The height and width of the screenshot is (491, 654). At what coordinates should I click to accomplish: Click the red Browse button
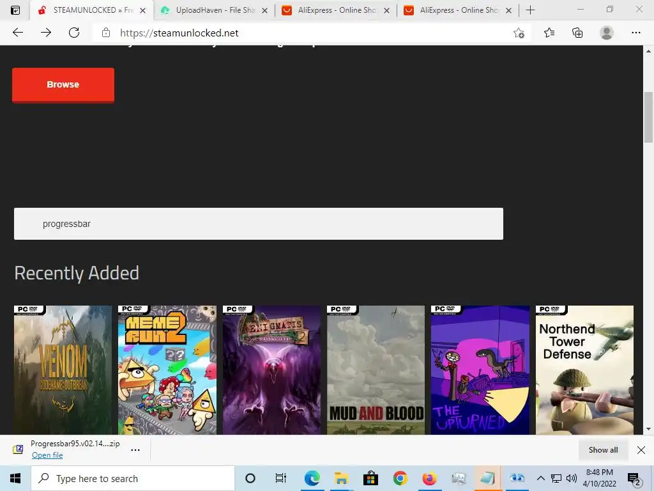pyautogui.click(x=63, y=85)
